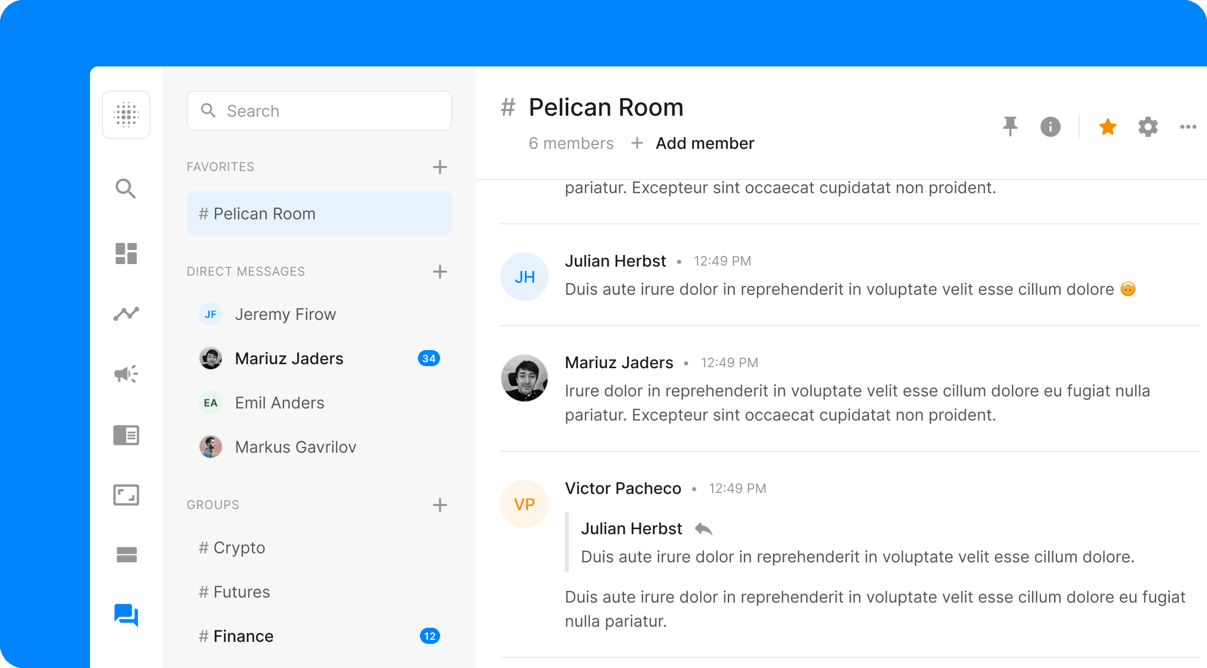Click the dotted logo icon in sidebar
This screenshot has height=668, width=1207.
click(126, 115)
